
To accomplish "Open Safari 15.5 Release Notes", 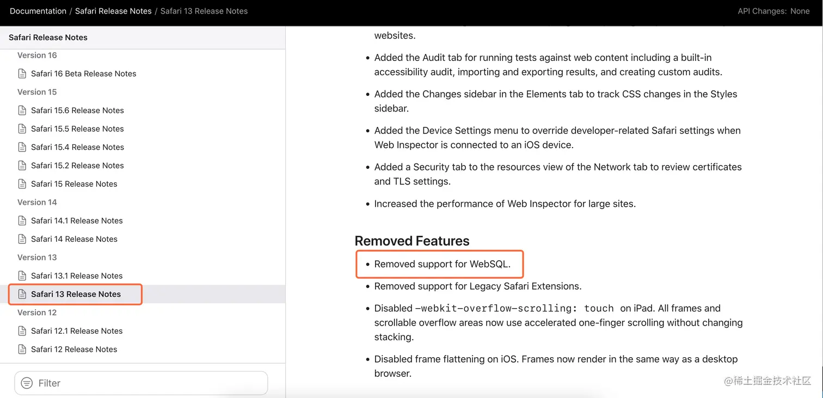I will pyautogui.click(x=77, y=129).
